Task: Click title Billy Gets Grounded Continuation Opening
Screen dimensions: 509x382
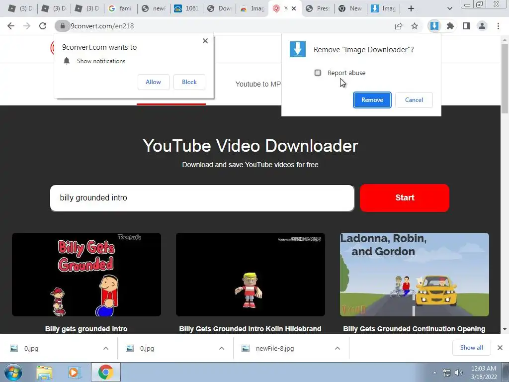Action: pyautogui.click(x=414, y=329)
